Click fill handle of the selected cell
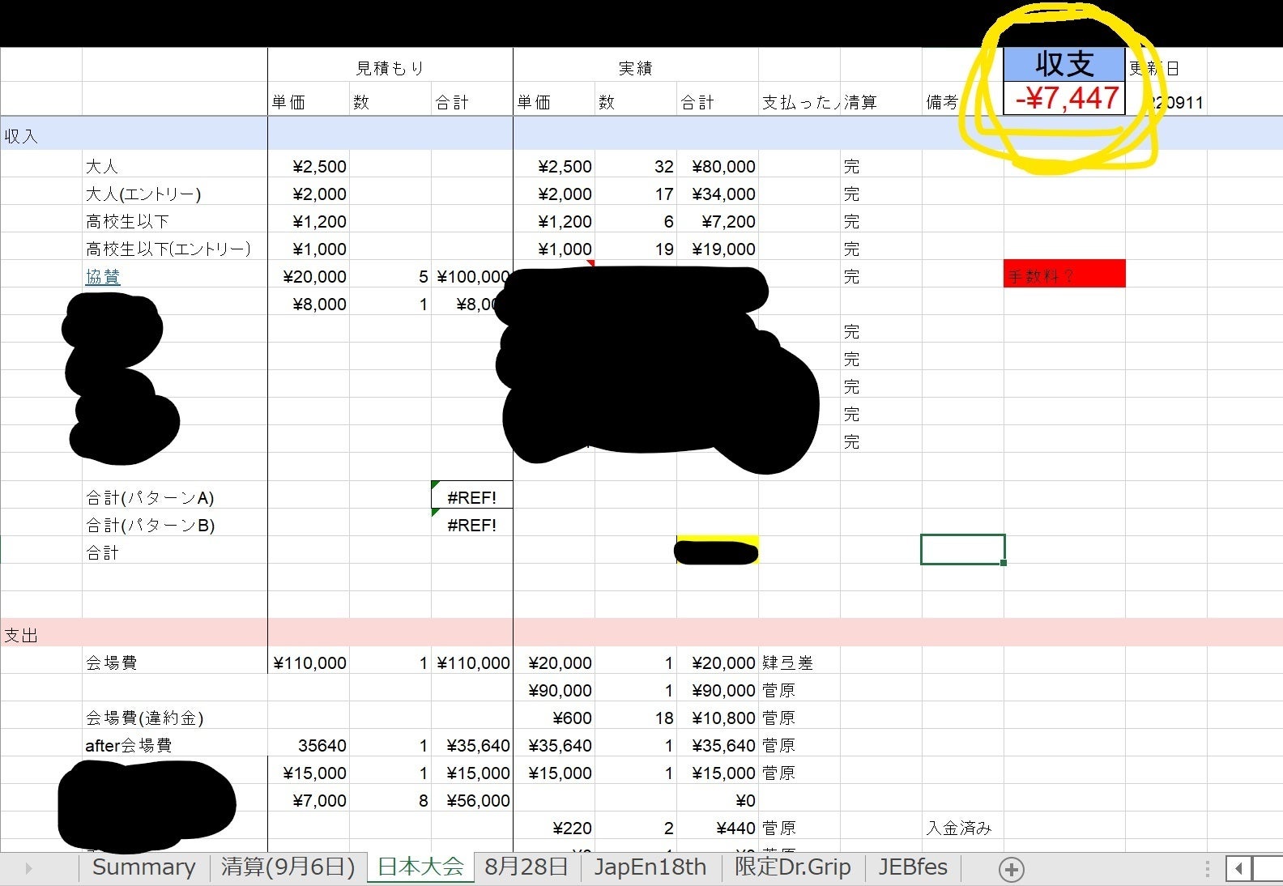 pos(1004,563)
